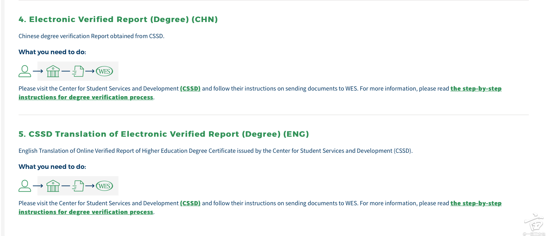Click the "Chinese degree verification Report" description text
This screenshot has height=236, width=546.
pos(91,36)
